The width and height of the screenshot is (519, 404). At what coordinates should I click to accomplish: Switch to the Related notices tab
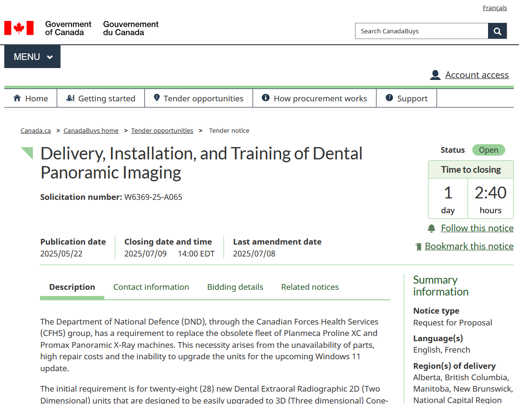pos(310,287)
